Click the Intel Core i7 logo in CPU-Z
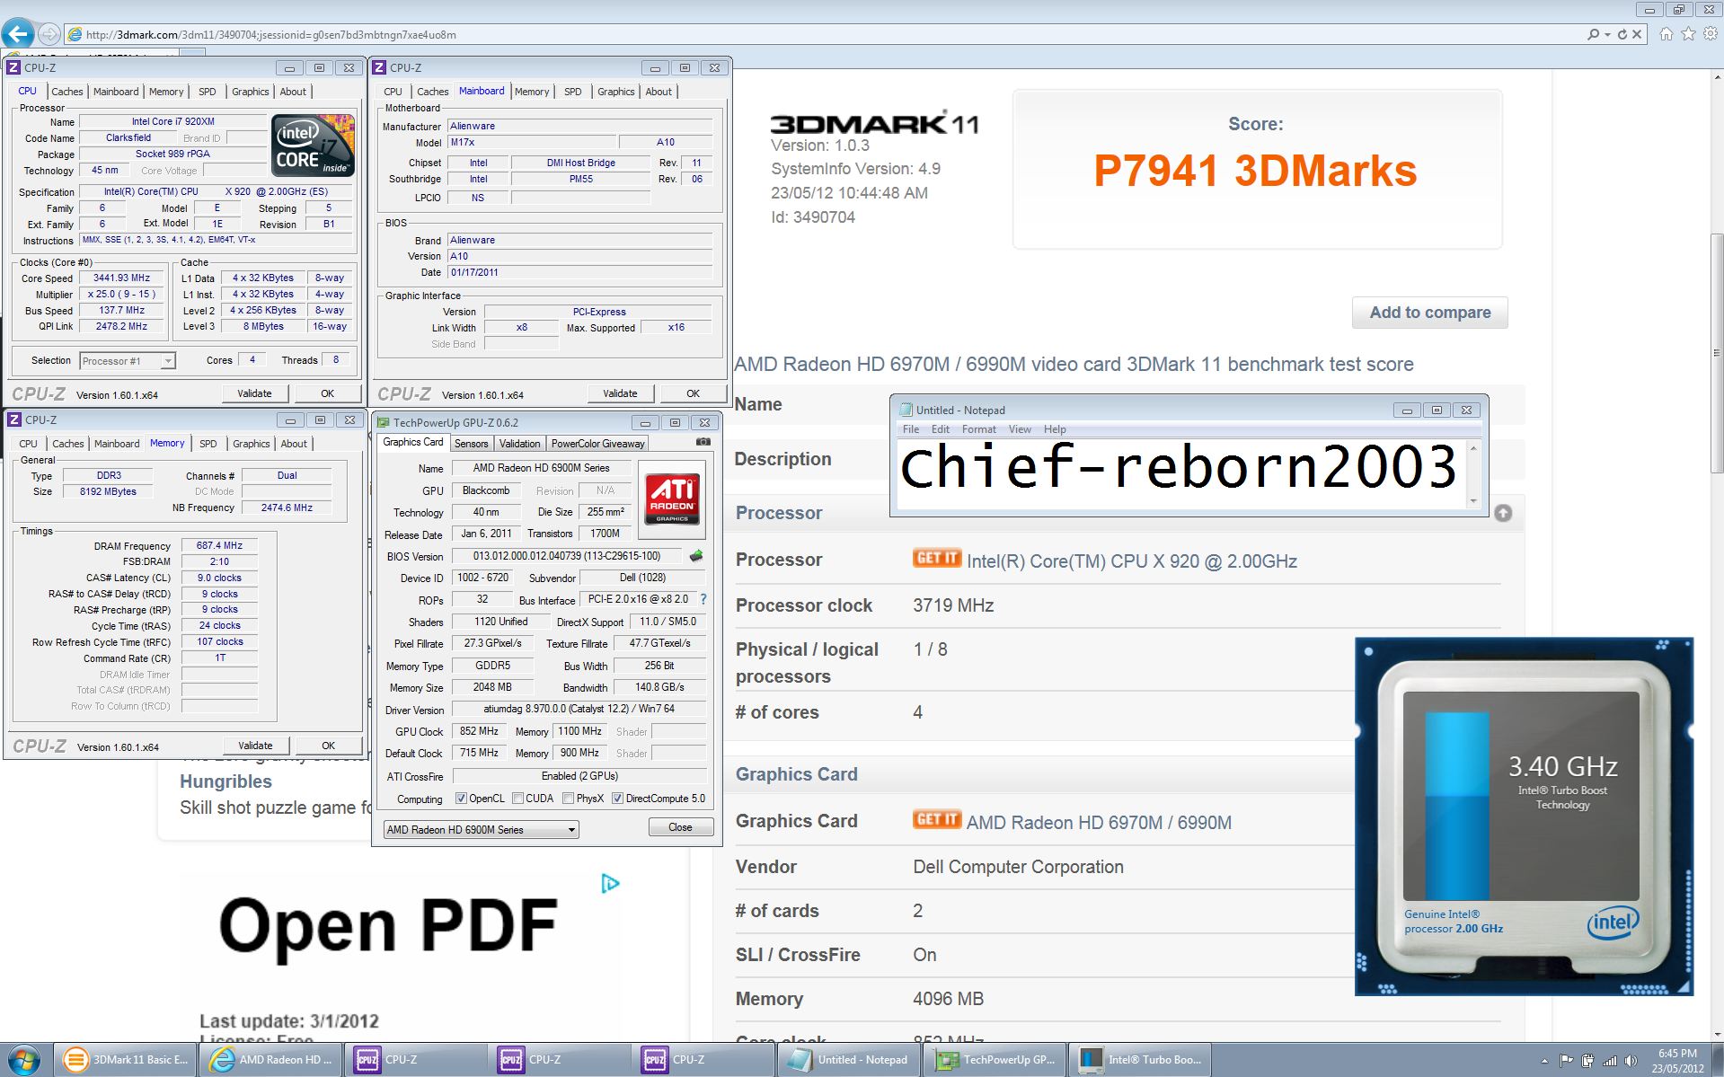Image resolution: width=1724 pixels, height=1077 pixels. (x=313, y=145)
